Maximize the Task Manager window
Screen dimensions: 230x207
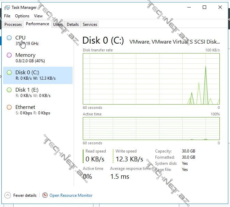click(204, 7)
